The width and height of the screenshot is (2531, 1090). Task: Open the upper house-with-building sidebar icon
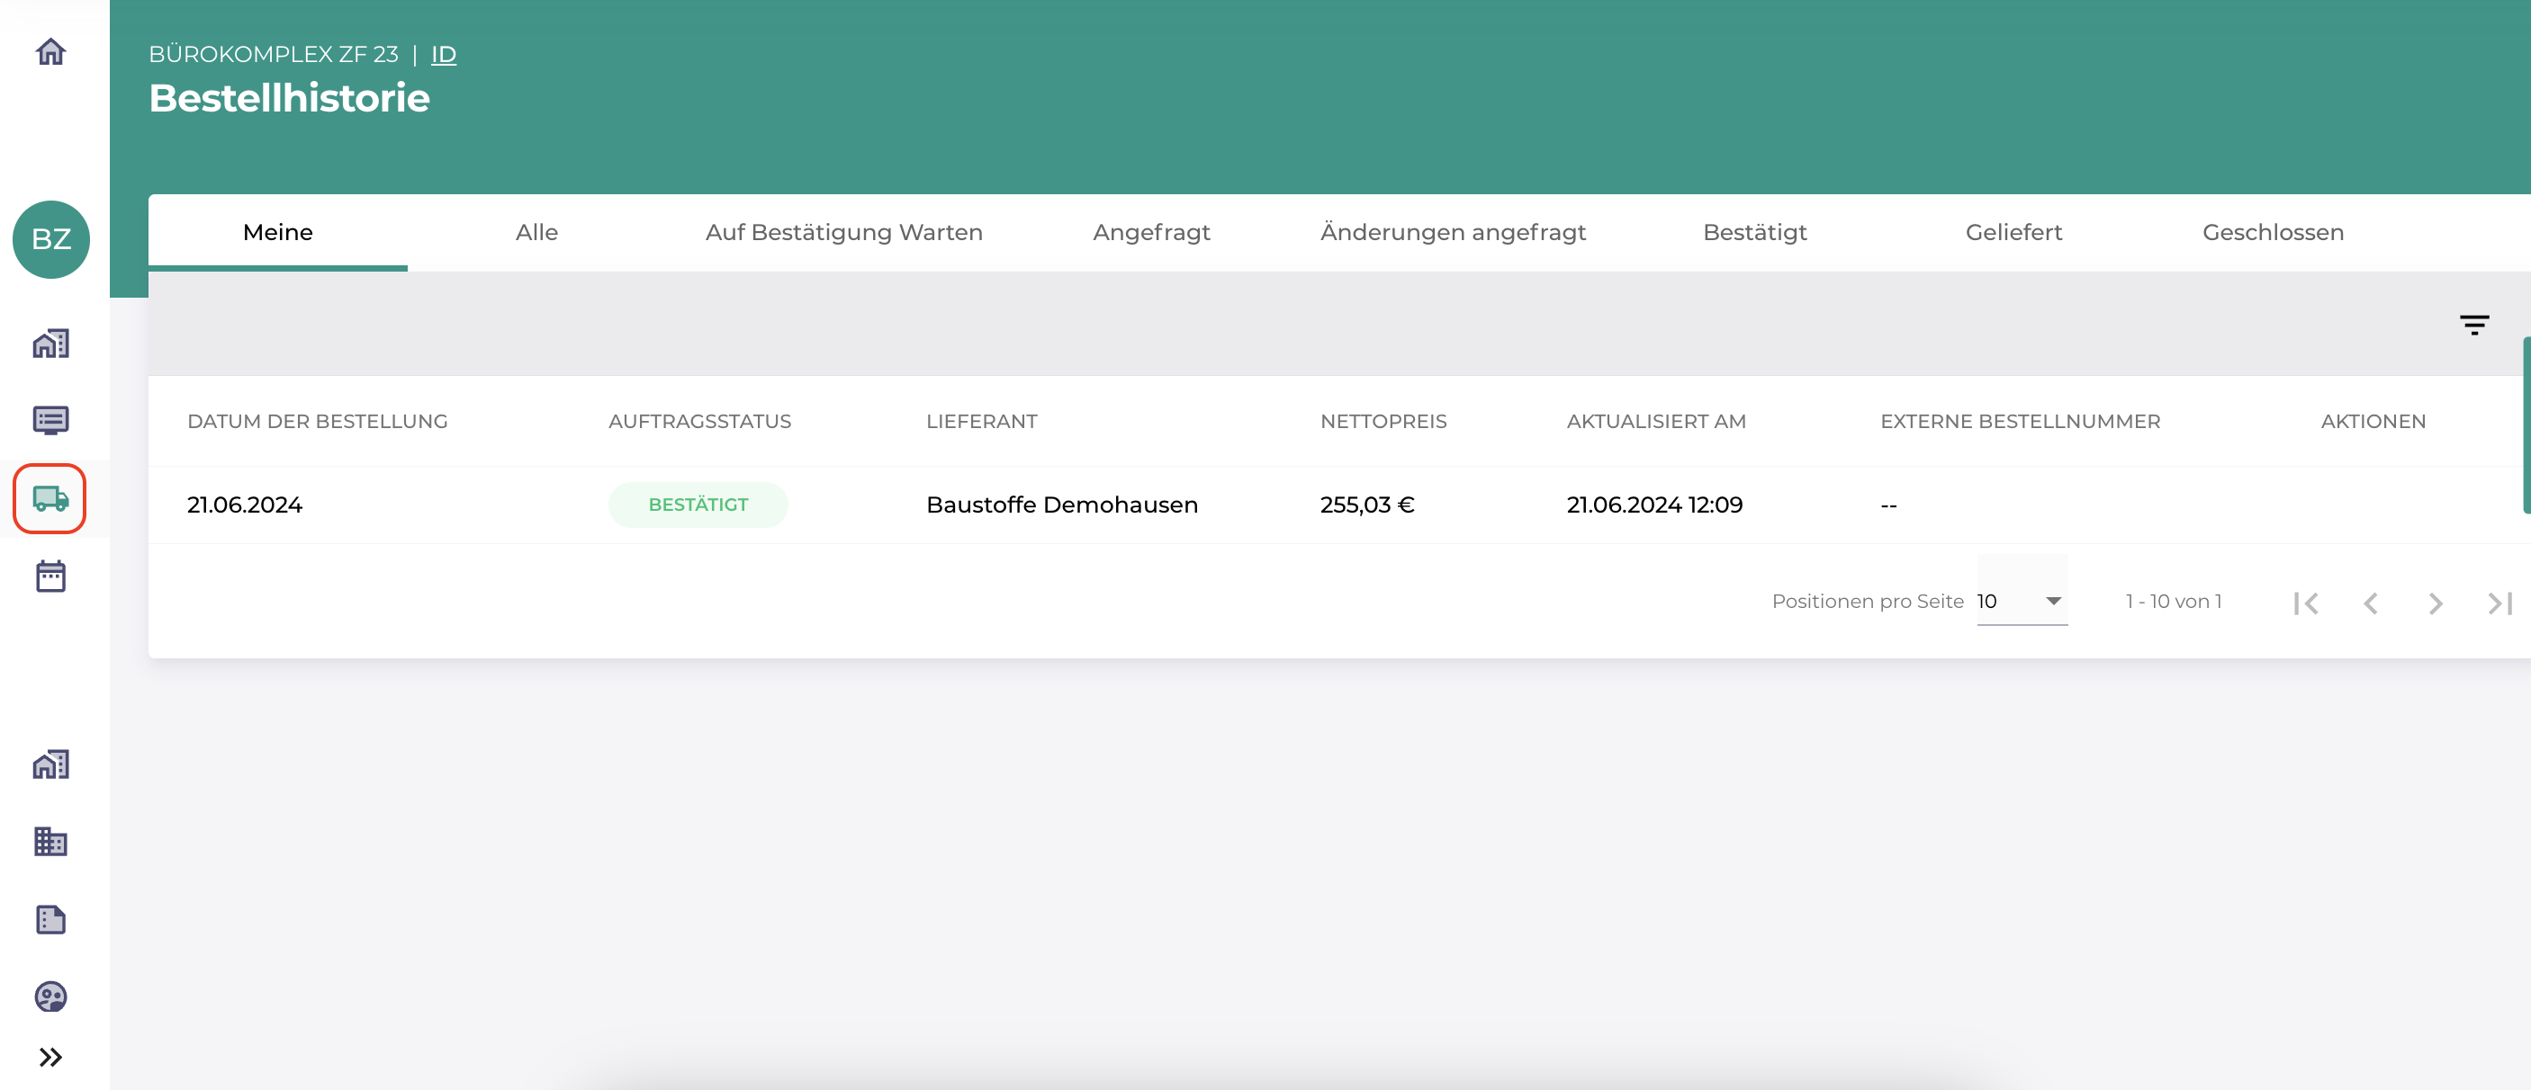pyautogui.click(x=50, y=344)
